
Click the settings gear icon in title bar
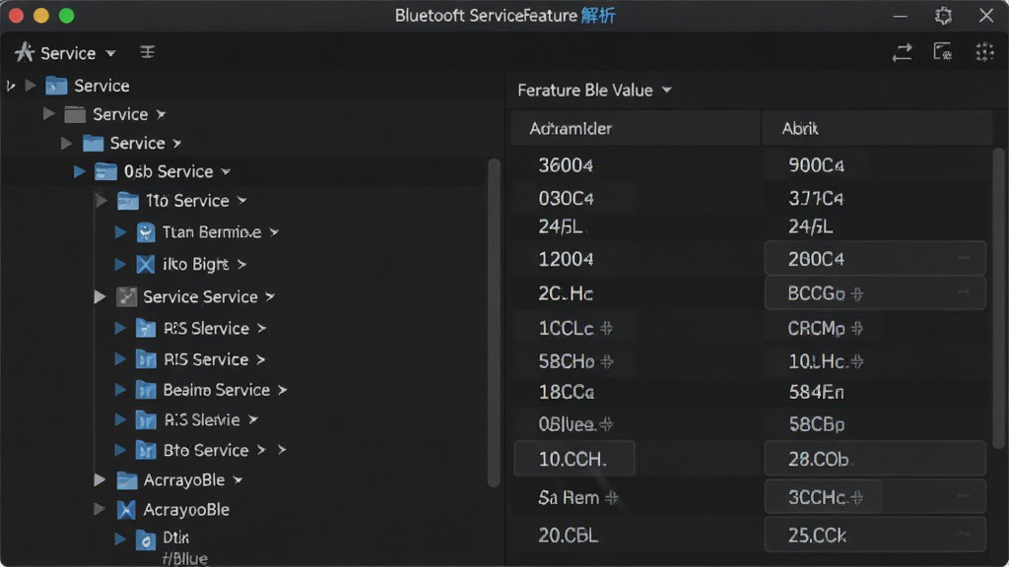click(x=943, y=16)
